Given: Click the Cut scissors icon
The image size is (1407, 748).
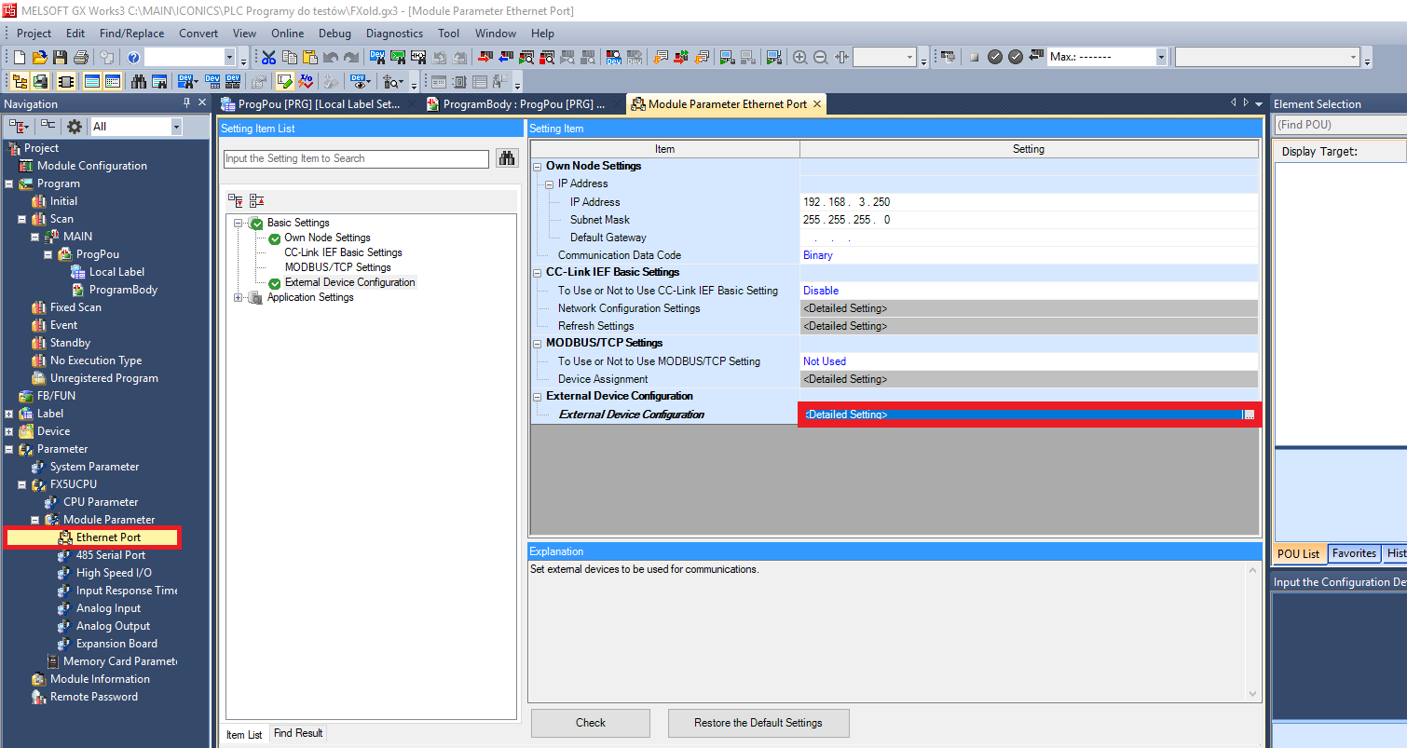Looking at the screenshot, I should pyautogui.click(x=269, y=57).
